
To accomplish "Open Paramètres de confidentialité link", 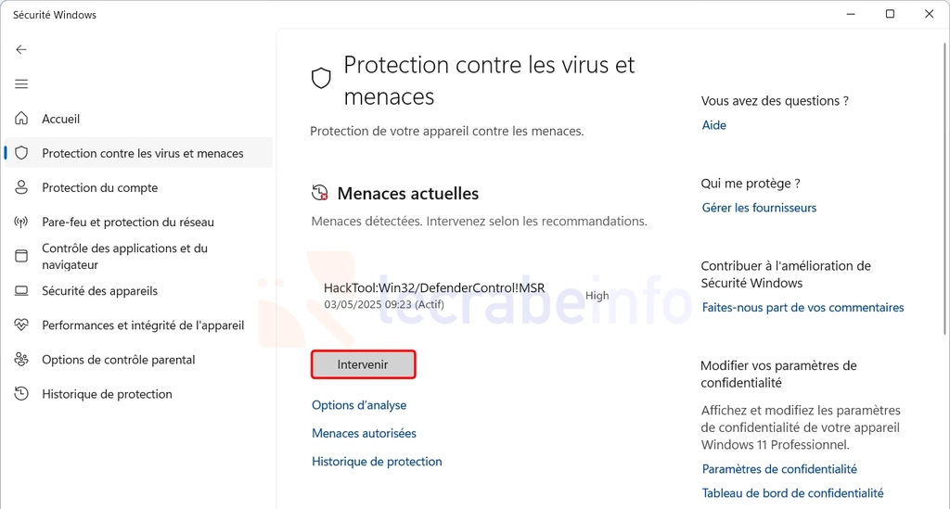I will [779, 469].
